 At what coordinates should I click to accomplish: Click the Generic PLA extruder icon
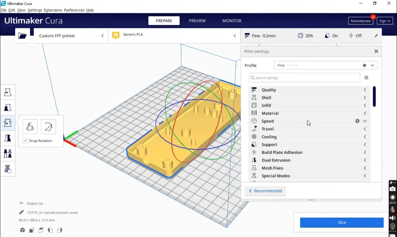(x=116, y=35)
